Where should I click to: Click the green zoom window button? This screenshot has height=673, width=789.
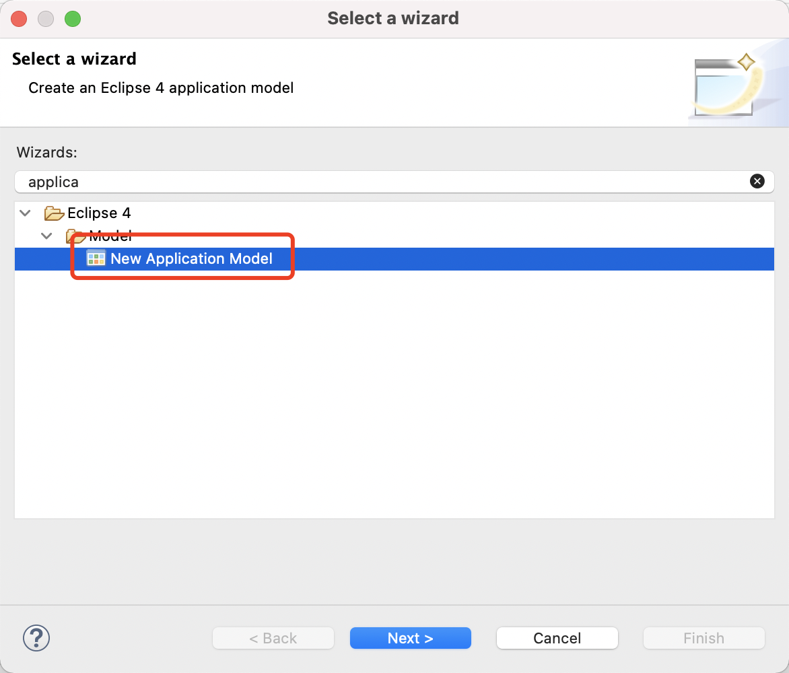[73, 19]
